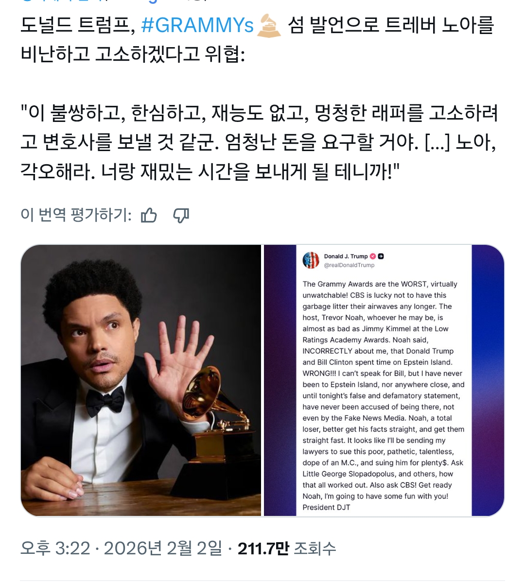Tap the gramophone emoji beside #GRAMMYs
Screen dimensions: 525x583
pyautogui.click(x=269, y=25)
